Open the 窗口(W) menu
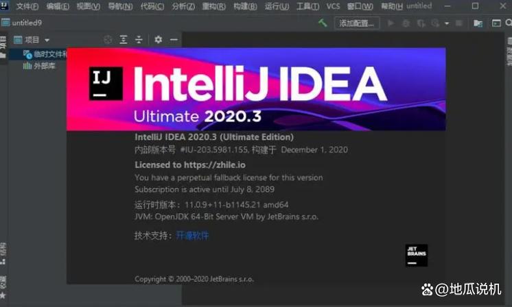 (360, 6)
